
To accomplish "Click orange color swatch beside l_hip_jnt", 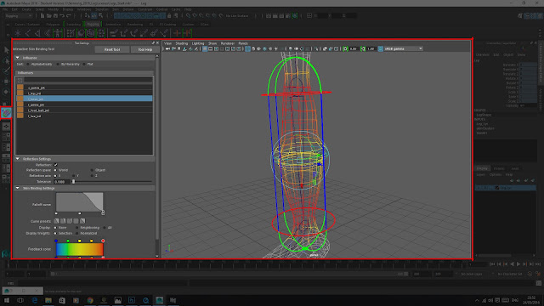I will (20, 93).
